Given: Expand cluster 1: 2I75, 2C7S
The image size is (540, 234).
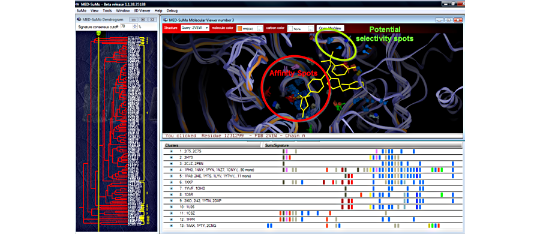Looking at the screenshot, I should point(170,151).
